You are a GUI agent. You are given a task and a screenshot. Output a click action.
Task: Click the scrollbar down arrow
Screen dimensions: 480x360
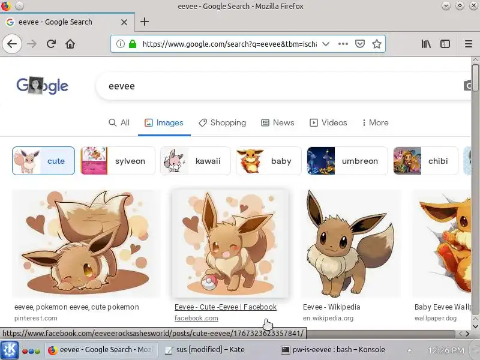pos(475,326)
